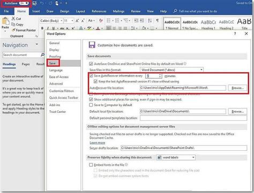Toggle Italic formatting
The width and height of the screenshot is (254, 193).
point(48,28)
